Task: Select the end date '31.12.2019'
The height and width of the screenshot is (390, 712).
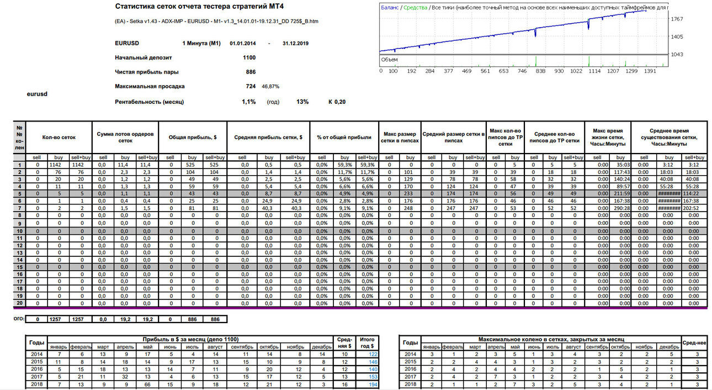Action: coord(295,43)
